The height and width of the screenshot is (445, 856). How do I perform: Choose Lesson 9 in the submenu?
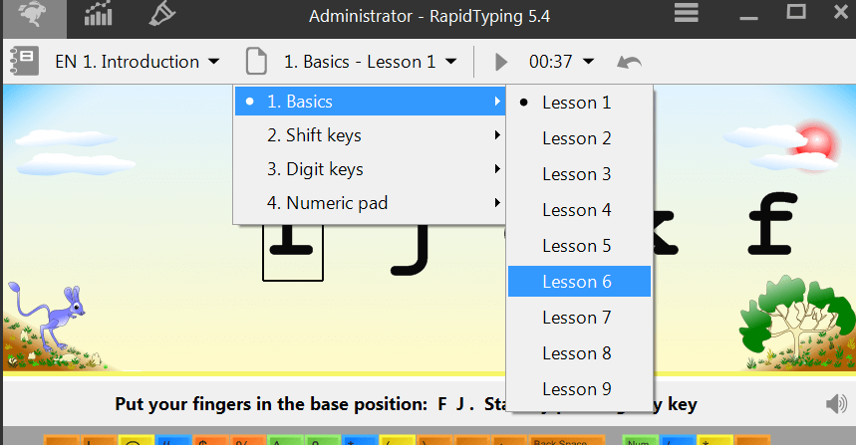coord(579,389)
